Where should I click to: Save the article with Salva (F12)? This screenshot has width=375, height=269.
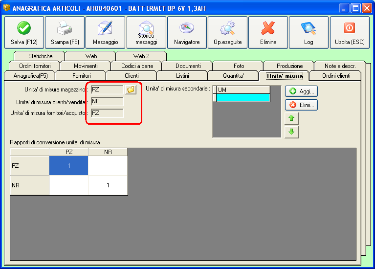click(24, 33)
